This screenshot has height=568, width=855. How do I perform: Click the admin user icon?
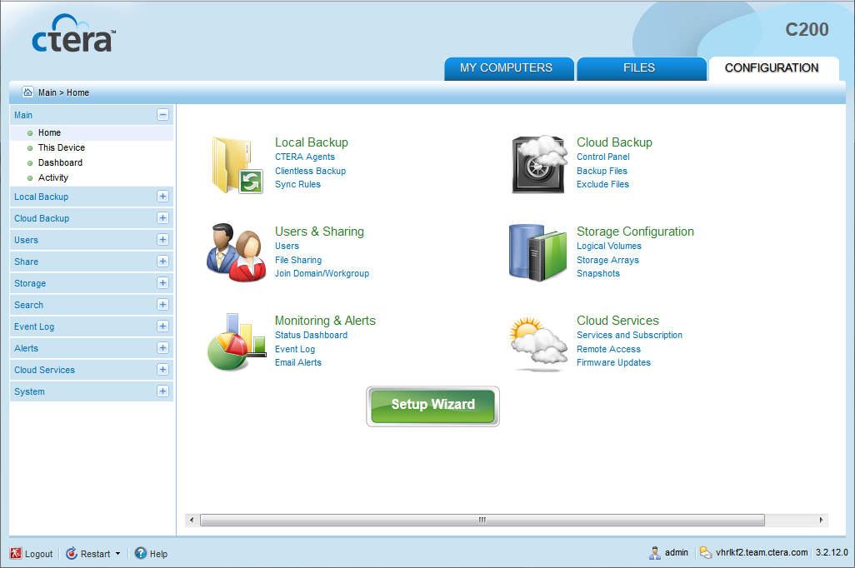tap(655, 553)
